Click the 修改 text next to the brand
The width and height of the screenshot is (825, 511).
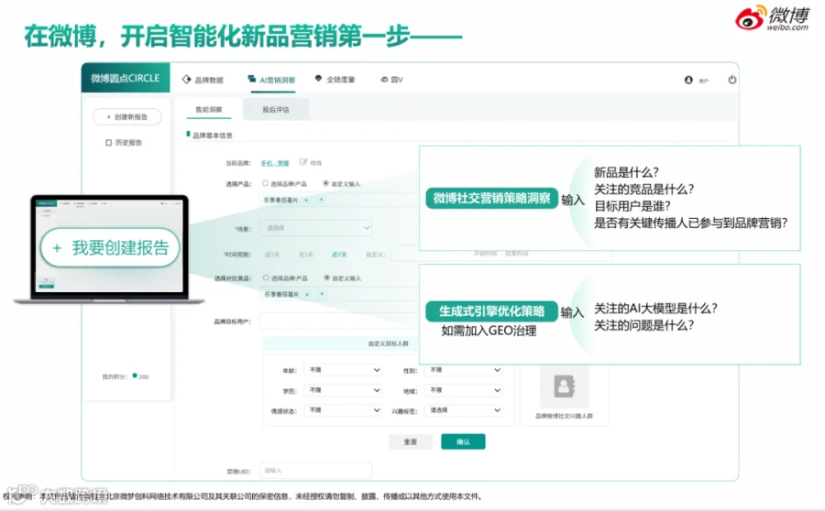click(316, 163)
